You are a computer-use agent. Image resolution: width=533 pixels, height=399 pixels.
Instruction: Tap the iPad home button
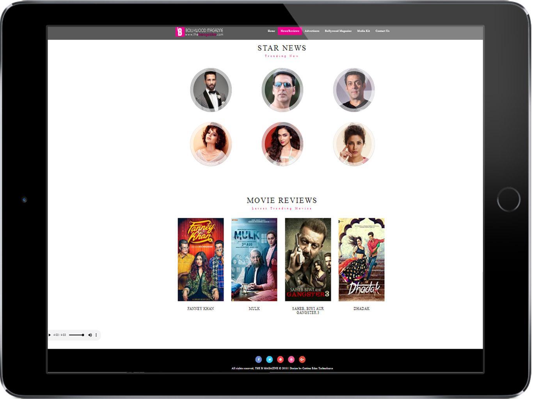508,199
